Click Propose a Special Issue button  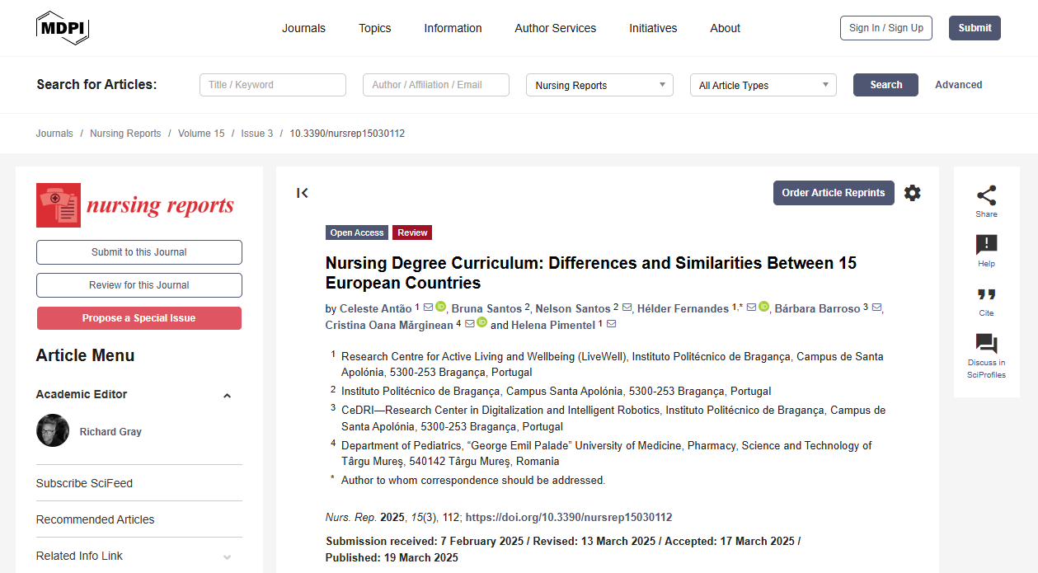pyautogui.click(x=139, y=318)
